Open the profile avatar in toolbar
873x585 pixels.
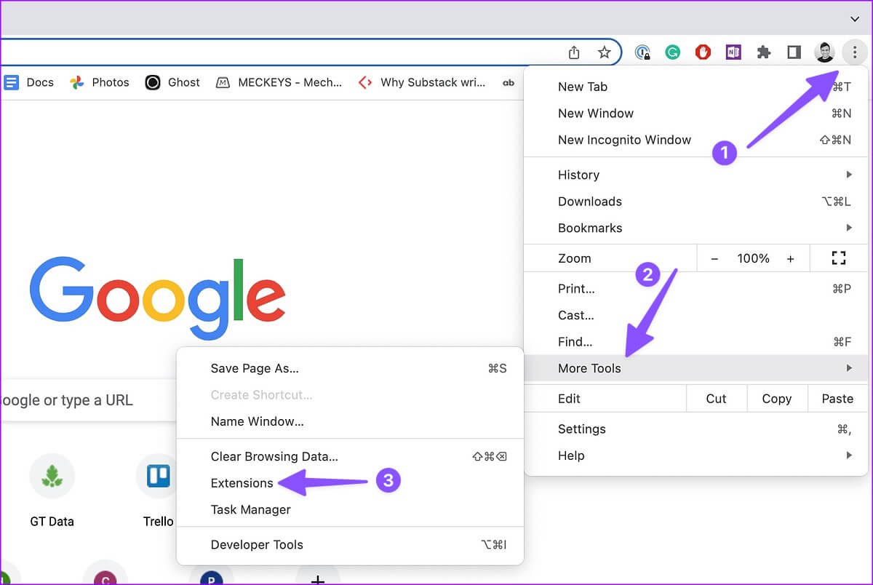tap(824, 52)
